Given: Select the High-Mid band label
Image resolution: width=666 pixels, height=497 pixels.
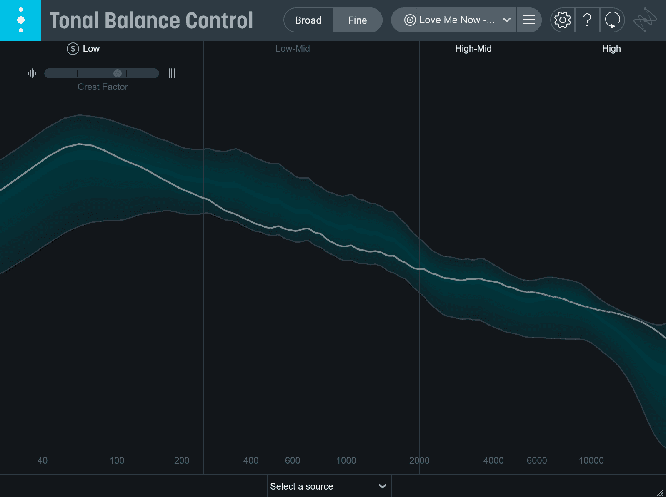Looking at the screenshot, I should point(473,49).
